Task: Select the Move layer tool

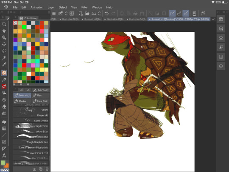Action: (x=4, y=44)
